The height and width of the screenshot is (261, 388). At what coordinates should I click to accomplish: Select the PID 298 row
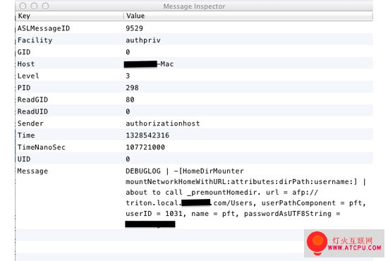(x=194, y=87)
